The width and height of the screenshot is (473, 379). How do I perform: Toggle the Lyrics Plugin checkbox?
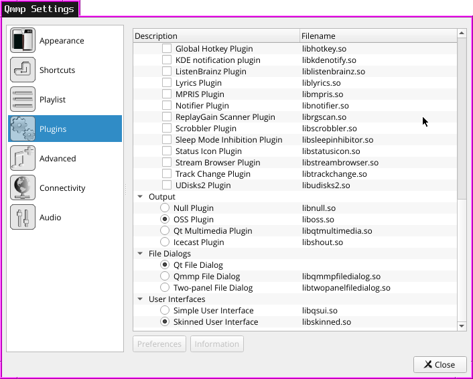coord(167,83)
